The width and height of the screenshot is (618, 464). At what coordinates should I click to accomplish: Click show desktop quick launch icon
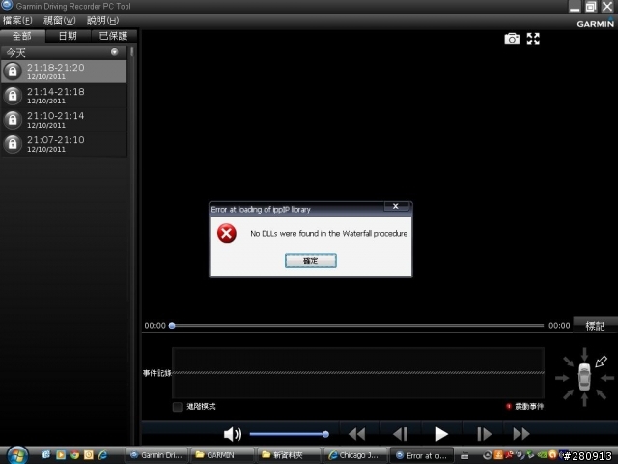click(46, 455)
